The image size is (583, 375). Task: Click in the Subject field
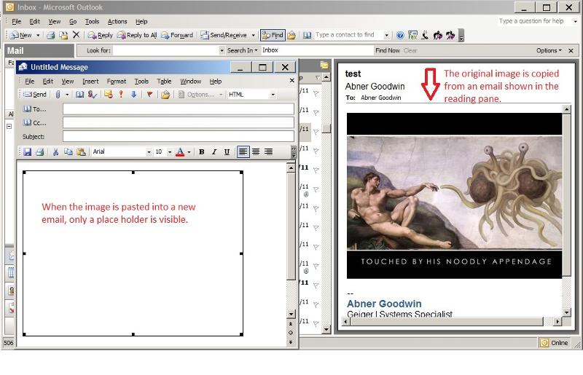coord(179,136)
